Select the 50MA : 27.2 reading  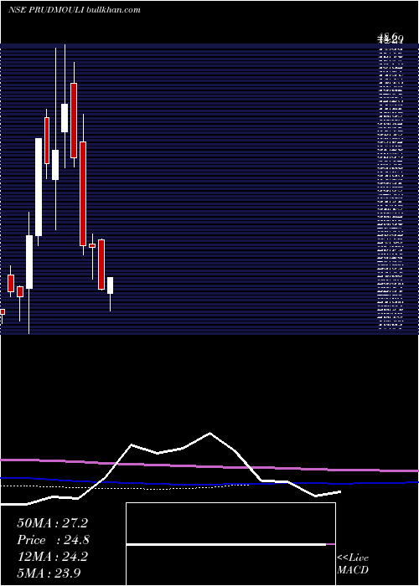point(52,523)
